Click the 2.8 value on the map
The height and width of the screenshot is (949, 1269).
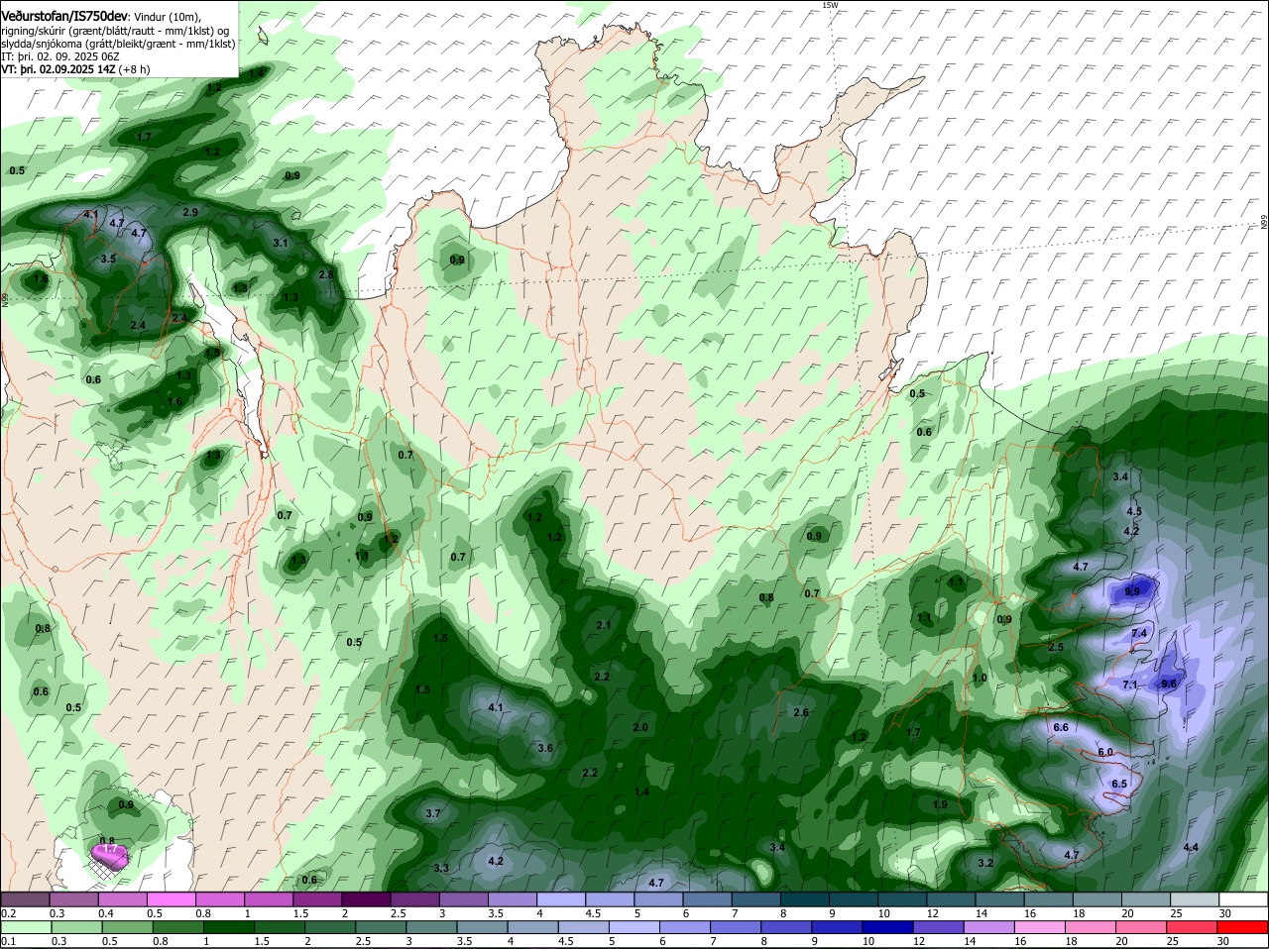[x=326, y=274]
